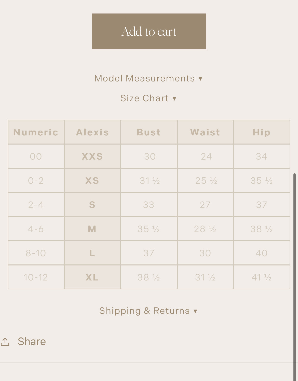298x381 pixels.
Task: Click the Size Chart arrow indicator
Action: coord(174,99)
